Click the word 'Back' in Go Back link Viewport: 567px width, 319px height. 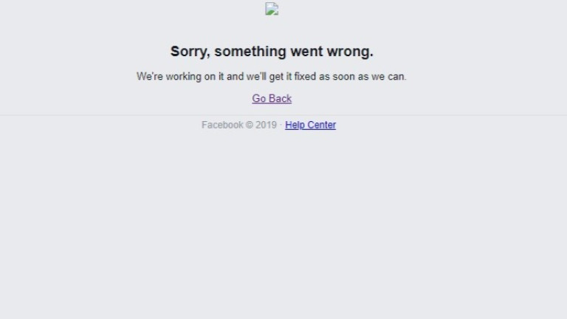tap(280, 98)
